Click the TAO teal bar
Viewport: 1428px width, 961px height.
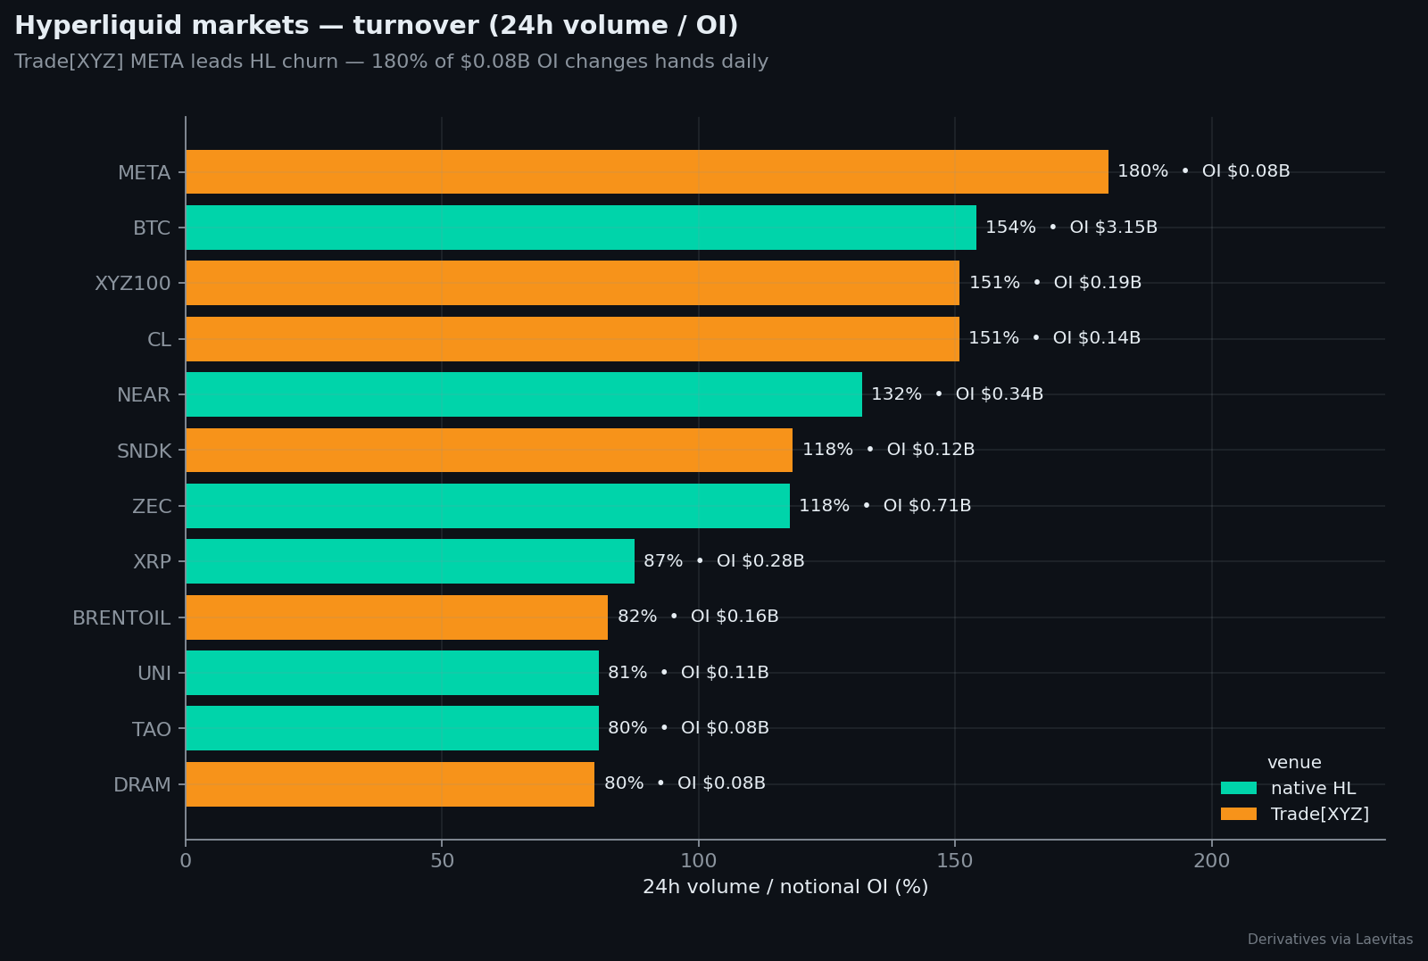[392, 728]
